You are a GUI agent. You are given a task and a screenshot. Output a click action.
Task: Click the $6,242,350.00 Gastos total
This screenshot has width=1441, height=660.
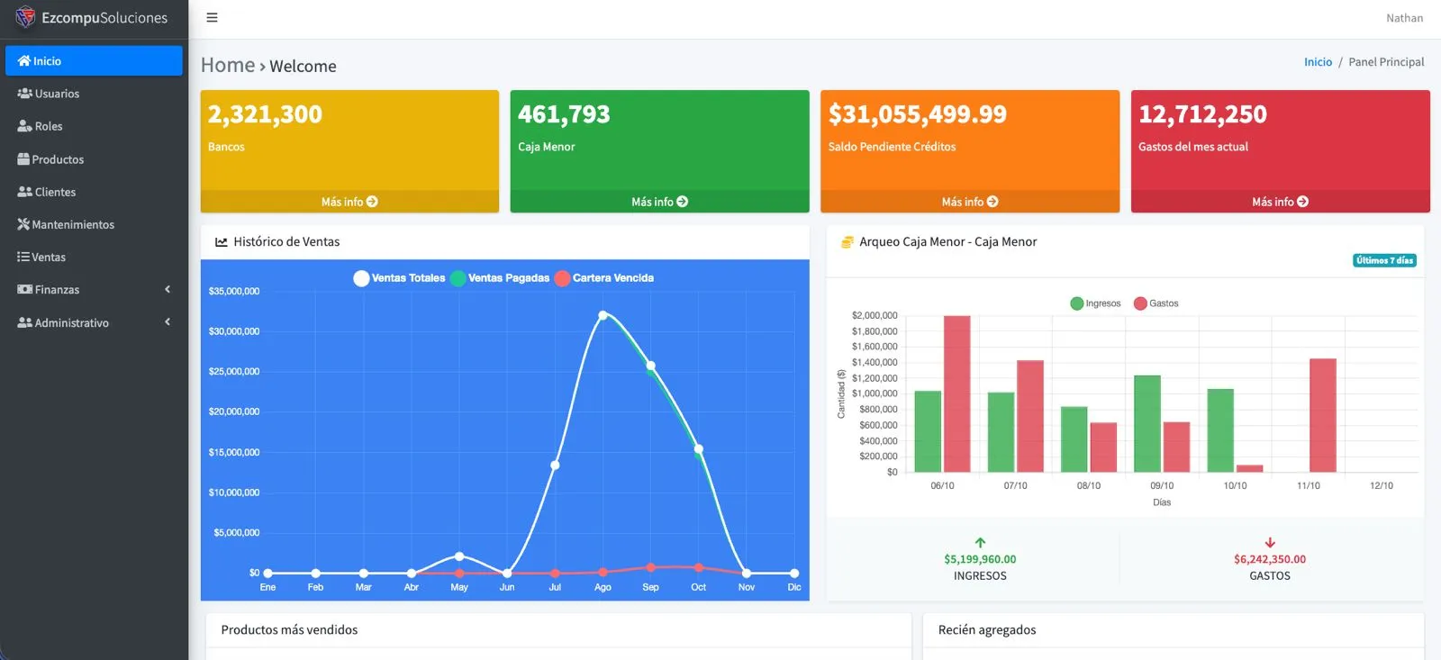(x=1270, y=559)
